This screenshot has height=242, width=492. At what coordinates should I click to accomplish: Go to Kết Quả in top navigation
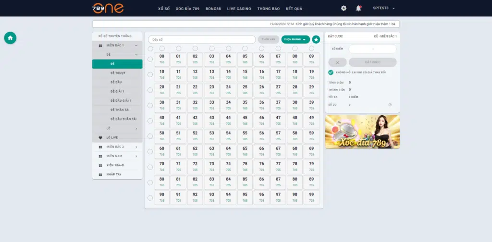coord(294,9)
